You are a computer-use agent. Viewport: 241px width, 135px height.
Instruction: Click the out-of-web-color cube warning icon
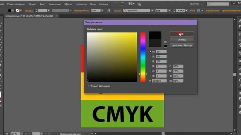click(x=165, y=42)
